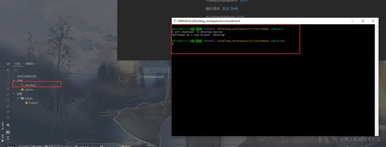Viewport: 386px width, 147px height.
Task: Click the magnifier icon in Git sidebar toolbar
Action: point(8,100)
